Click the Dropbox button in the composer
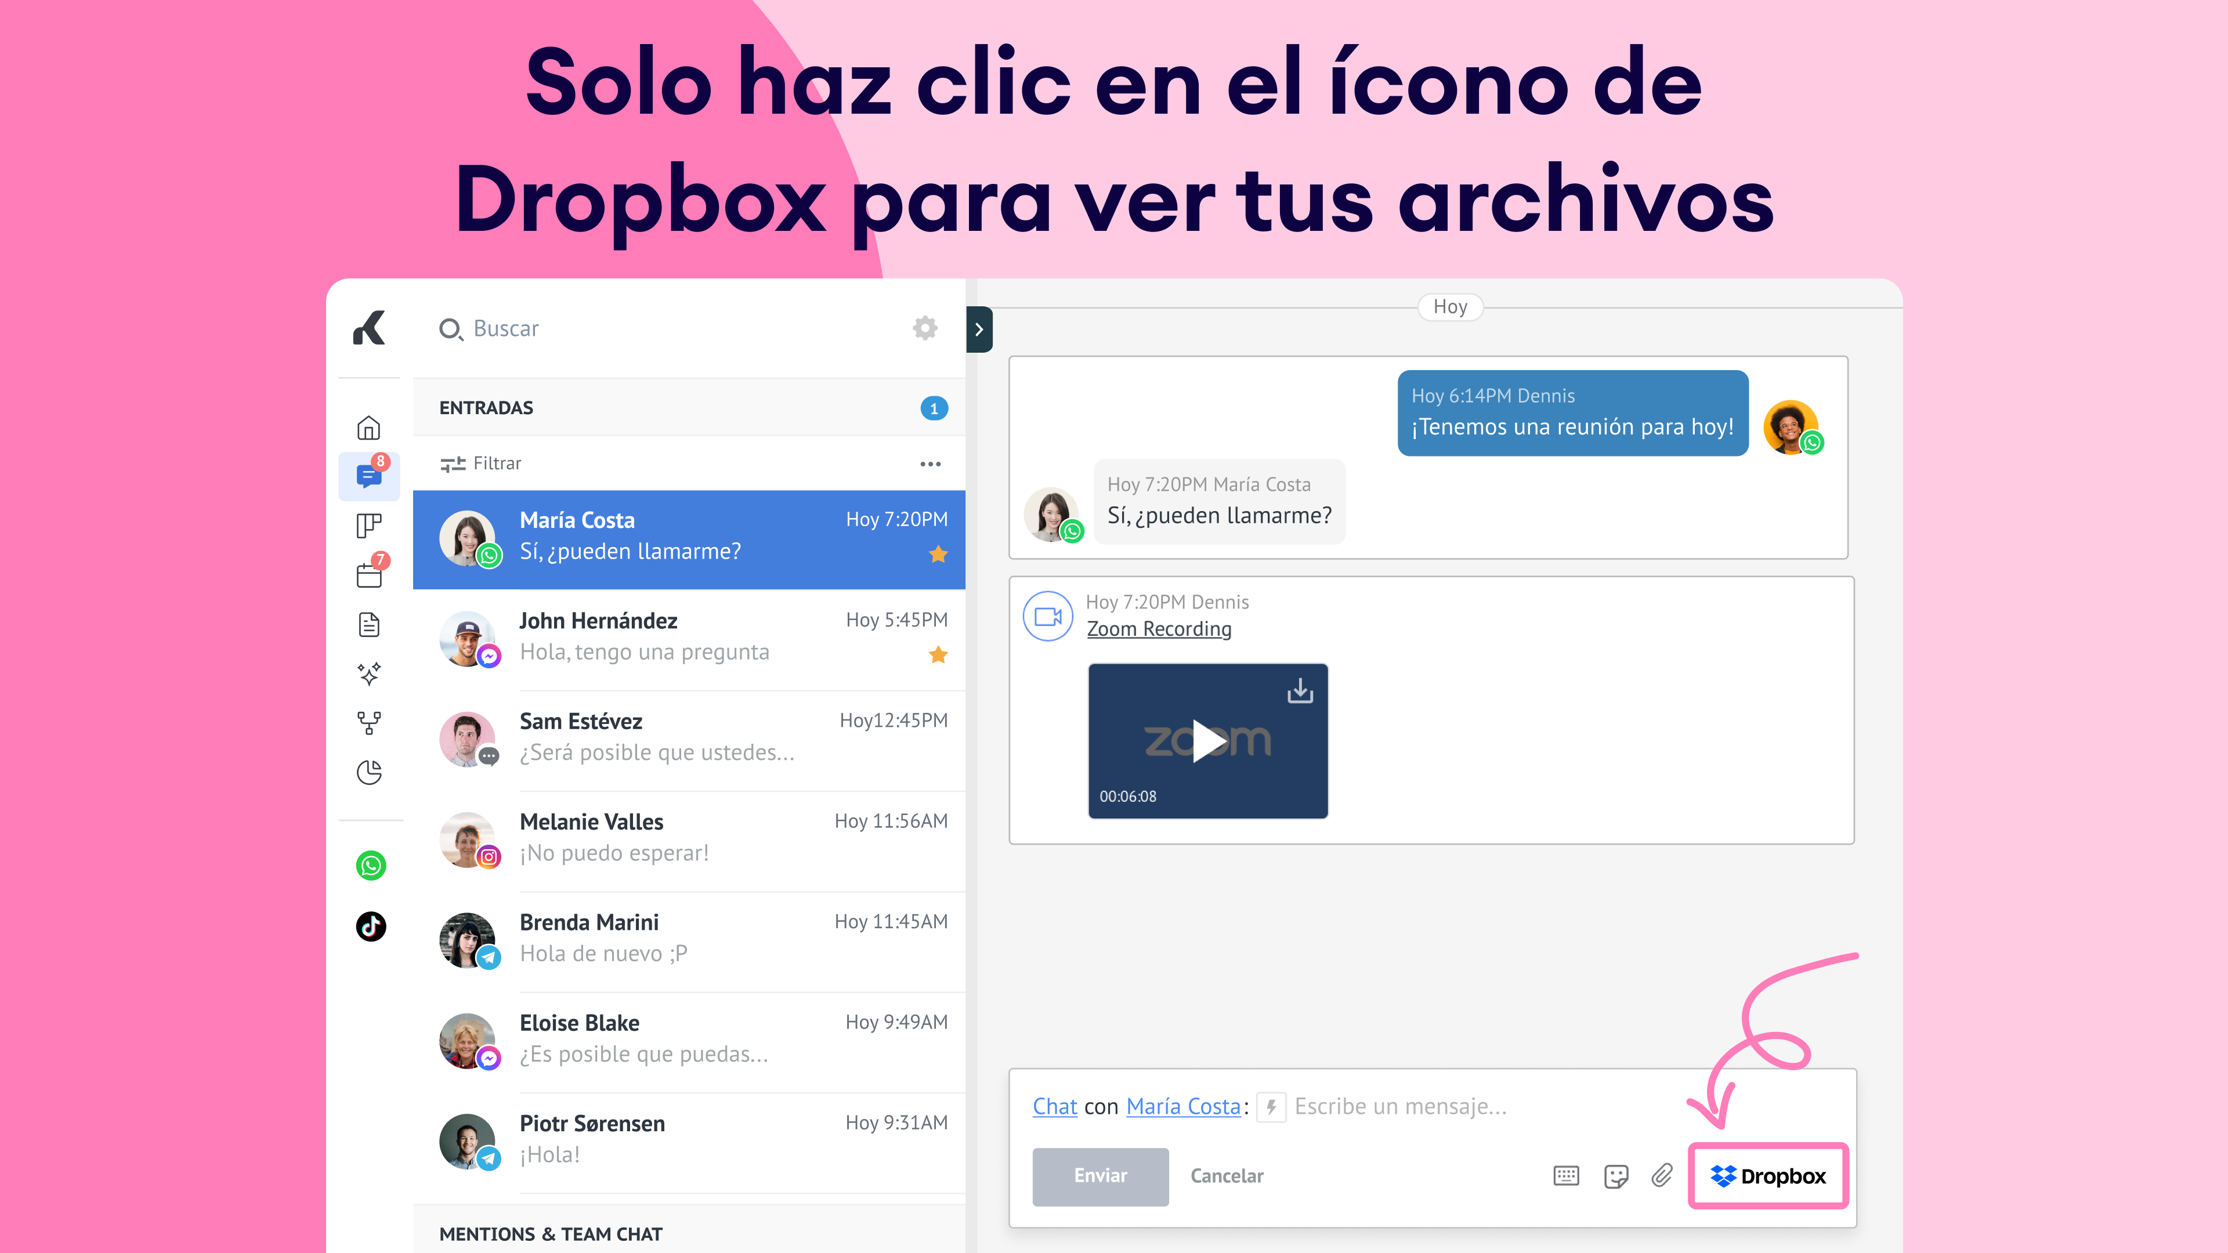 tap(1768, 1176)
